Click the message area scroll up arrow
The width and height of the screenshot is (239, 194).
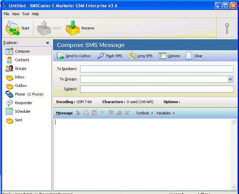(x=234, y=122)
